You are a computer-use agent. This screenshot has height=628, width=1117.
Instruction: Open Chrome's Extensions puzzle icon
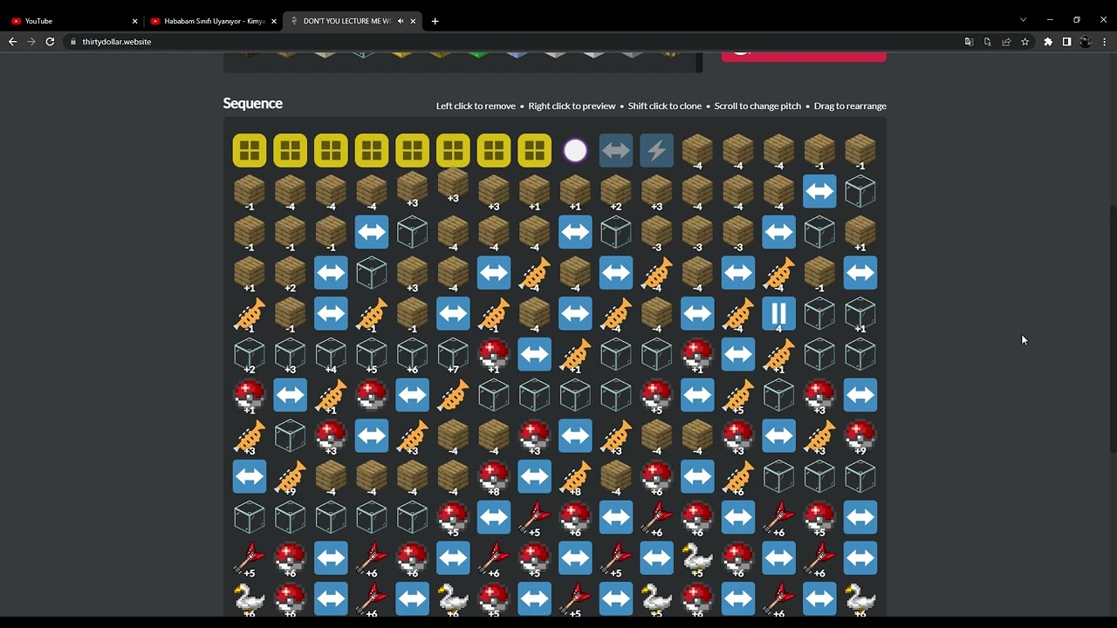pos(1048,42)
